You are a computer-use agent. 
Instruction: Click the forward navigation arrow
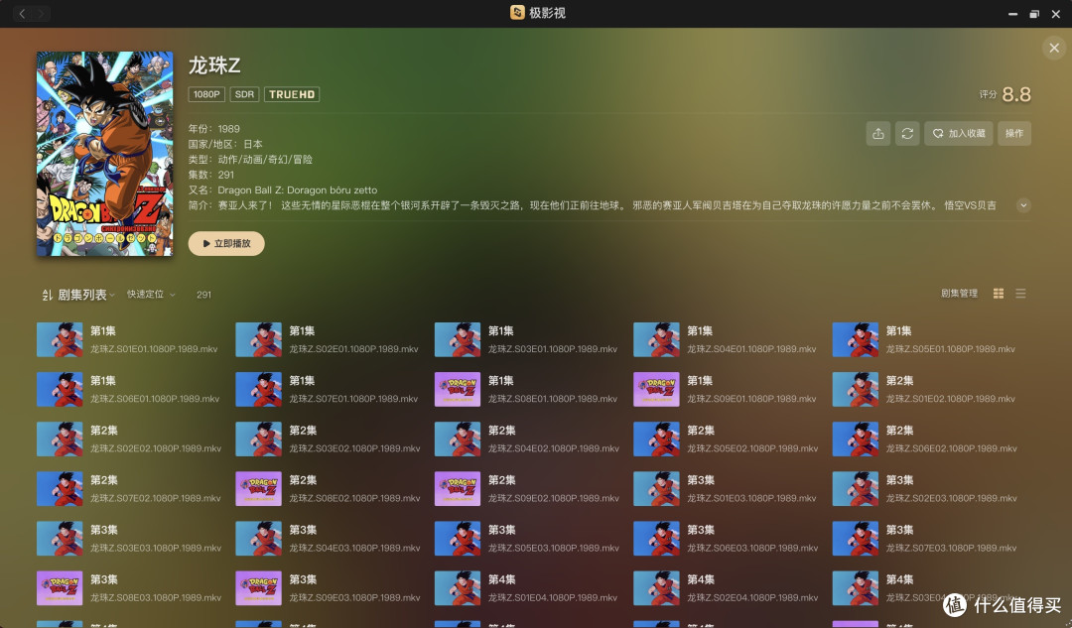pos(41,14)
